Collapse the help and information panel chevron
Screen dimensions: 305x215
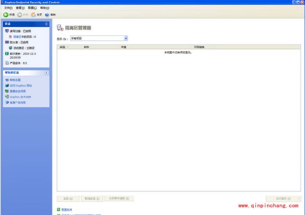tap(46, 73)
